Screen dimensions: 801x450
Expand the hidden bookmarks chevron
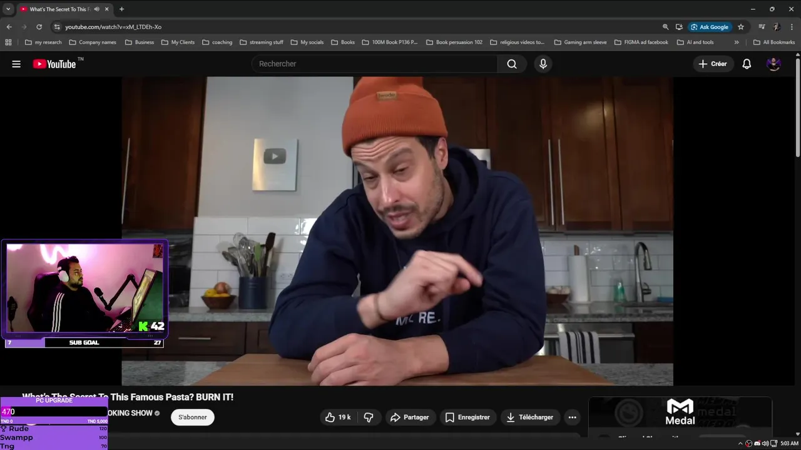(737, 42)
